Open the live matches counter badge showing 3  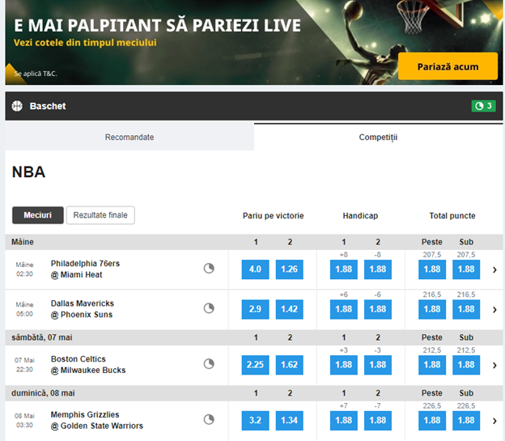pos(483,106)
